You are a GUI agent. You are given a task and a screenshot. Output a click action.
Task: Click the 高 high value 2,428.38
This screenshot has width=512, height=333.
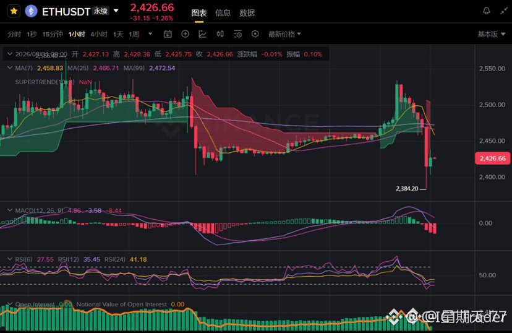coord(137,54)
